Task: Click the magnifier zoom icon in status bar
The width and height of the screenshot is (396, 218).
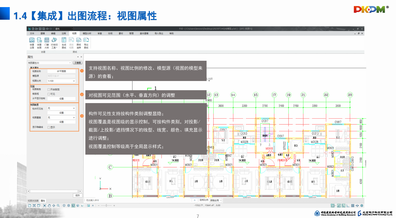Action: pos(58,206)
